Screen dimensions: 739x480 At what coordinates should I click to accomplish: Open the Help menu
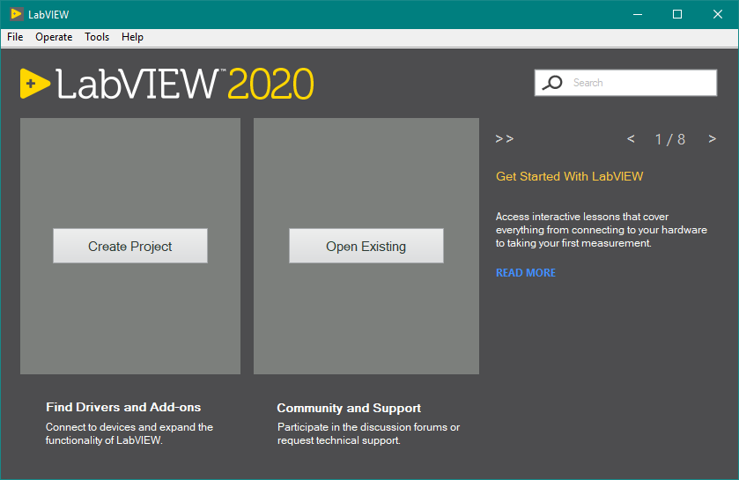(132, 37)
